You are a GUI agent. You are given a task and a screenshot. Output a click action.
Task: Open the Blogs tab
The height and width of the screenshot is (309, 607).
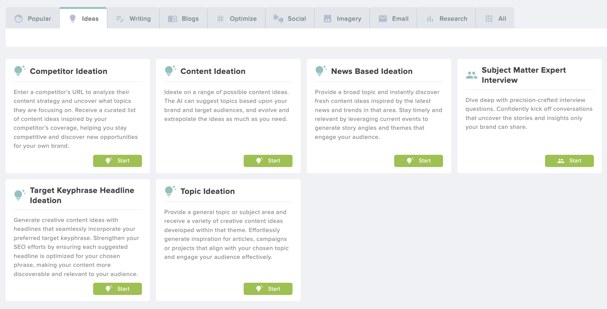183,19
